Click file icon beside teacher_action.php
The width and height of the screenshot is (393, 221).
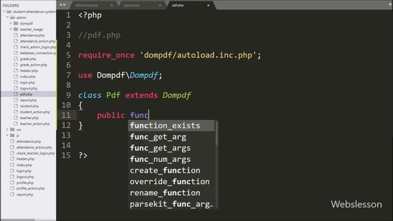tap(16, 123)
